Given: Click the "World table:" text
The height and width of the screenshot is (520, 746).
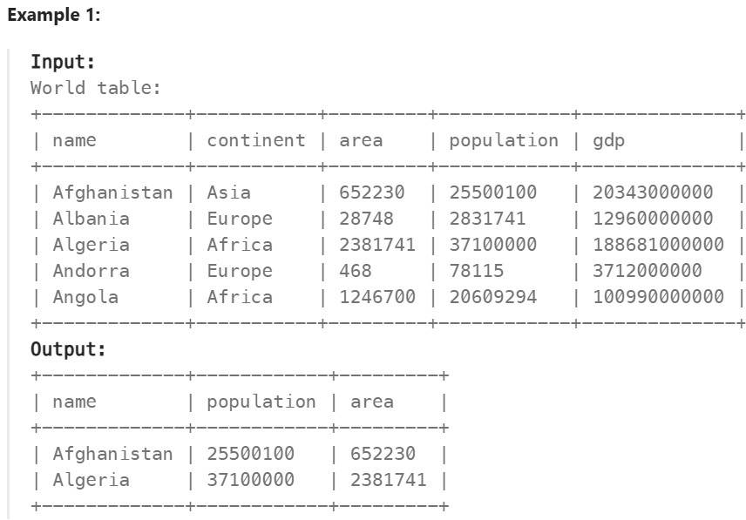Looking at the screenshot, I should [96, 88].
